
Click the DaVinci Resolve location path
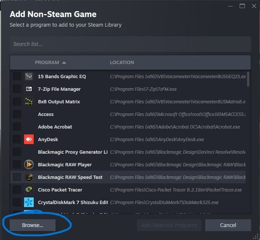[x=178, y=152]
